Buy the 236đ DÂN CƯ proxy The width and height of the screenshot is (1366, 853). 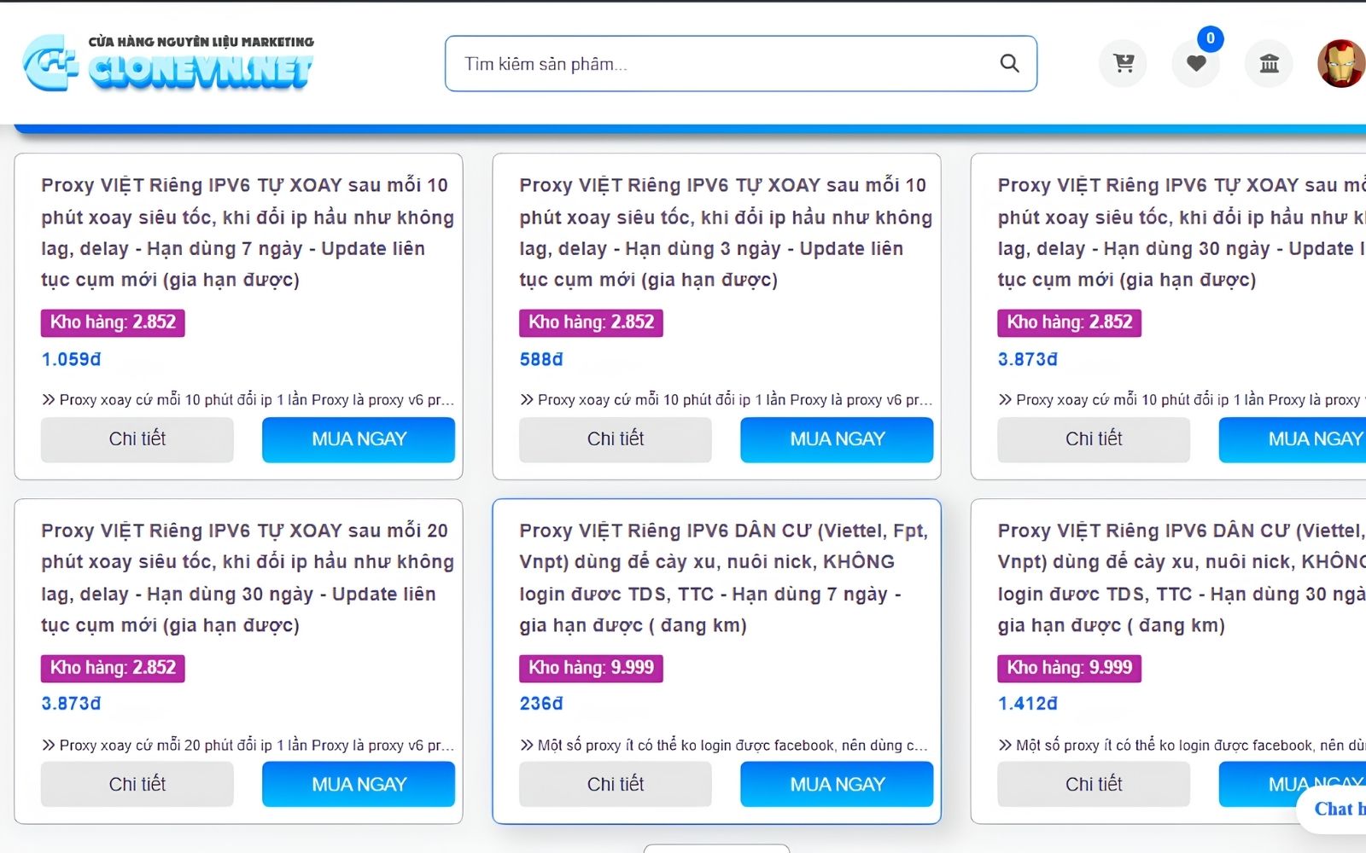(x=837, y=784)
